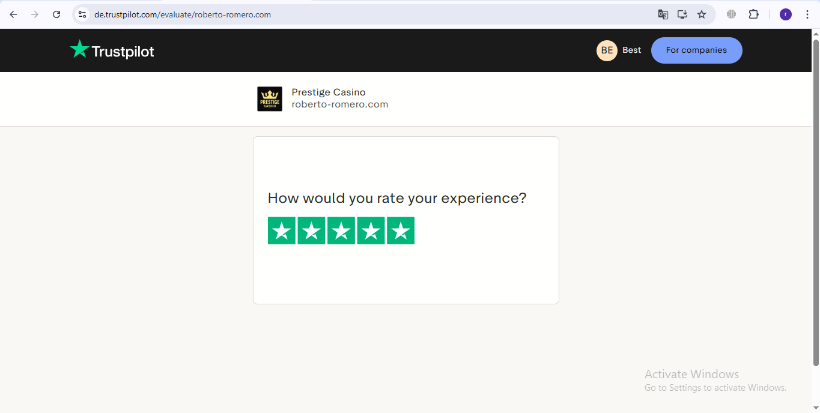
Task: Bookmark this page with the star icon
Action: (702, 14)
